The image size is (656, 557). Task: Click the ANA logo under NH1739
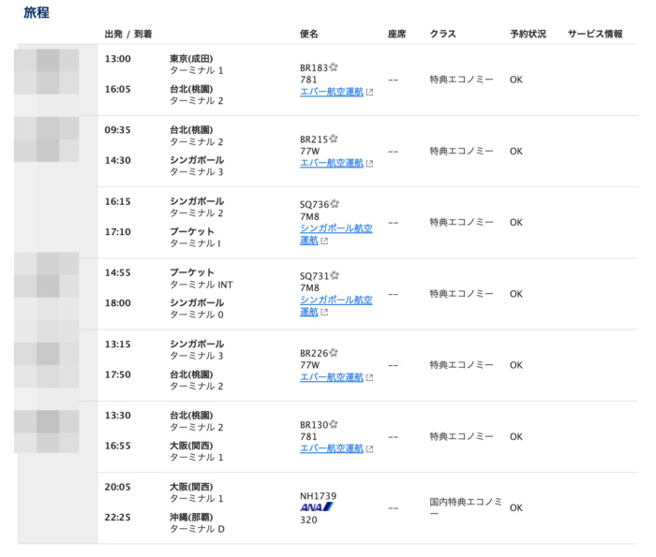click(x=317, y=507)
